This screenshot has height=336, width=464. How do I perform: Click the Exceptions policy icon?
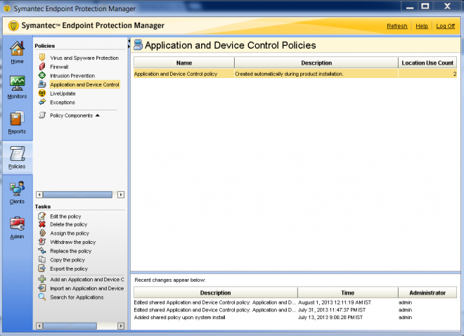coord(42,102)
